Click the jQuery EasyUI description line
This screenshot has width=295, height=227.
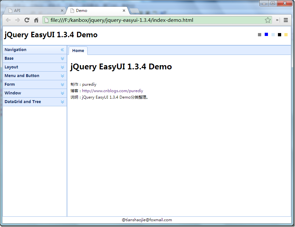point(109,97)
